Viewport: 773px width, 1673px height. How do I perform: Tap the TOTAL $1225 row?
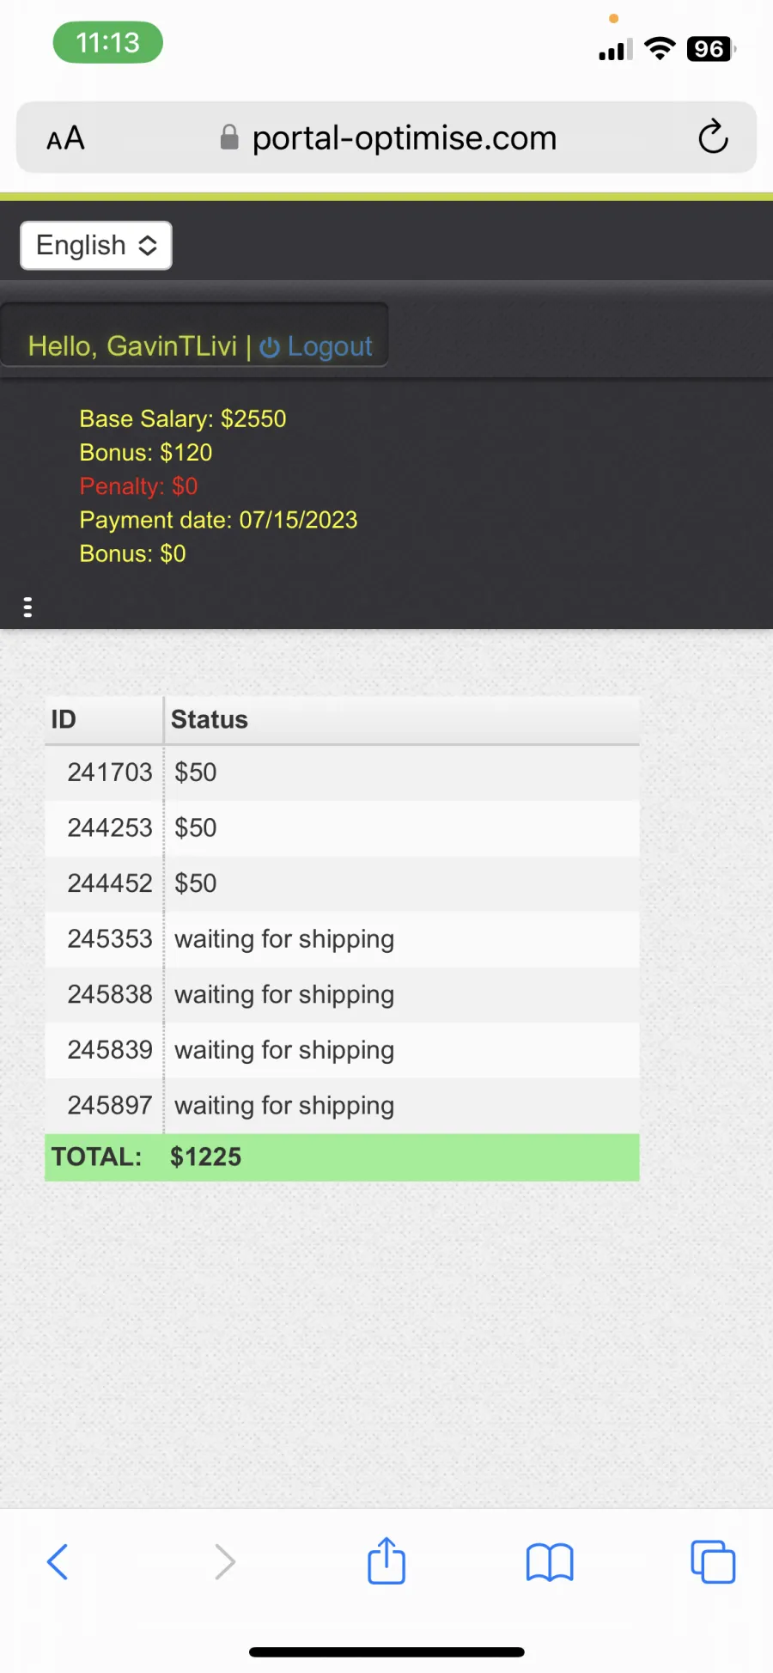coord(342,1157)
